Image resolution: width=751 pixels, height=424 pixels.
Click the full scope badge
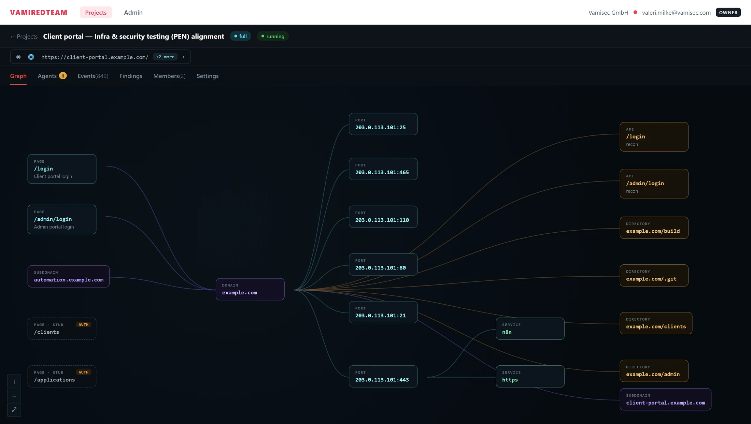pyautogui.click(x=241, y=36)
